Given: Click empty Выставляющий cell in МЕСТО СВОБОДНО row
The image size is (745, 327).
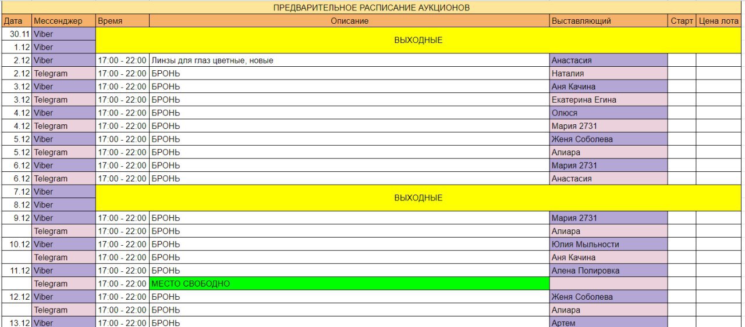Looking at the screenshot, I should [x=608, y=284].
